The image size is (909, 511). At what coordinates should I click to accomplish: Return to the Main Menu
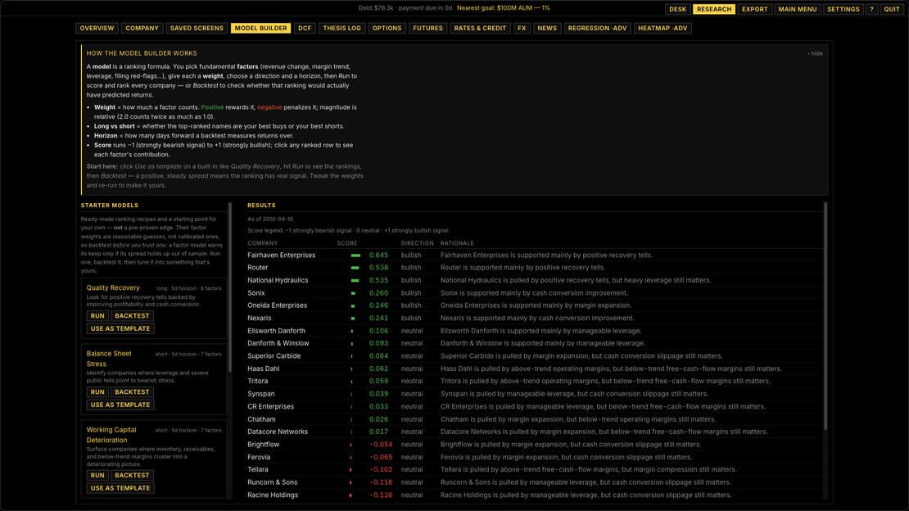798,9
